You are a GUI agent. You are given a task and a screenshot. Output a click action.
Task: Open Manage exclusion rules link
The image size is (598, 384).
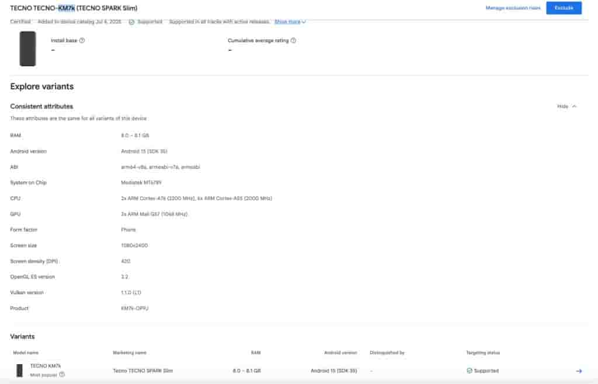(x=513, y=8)
